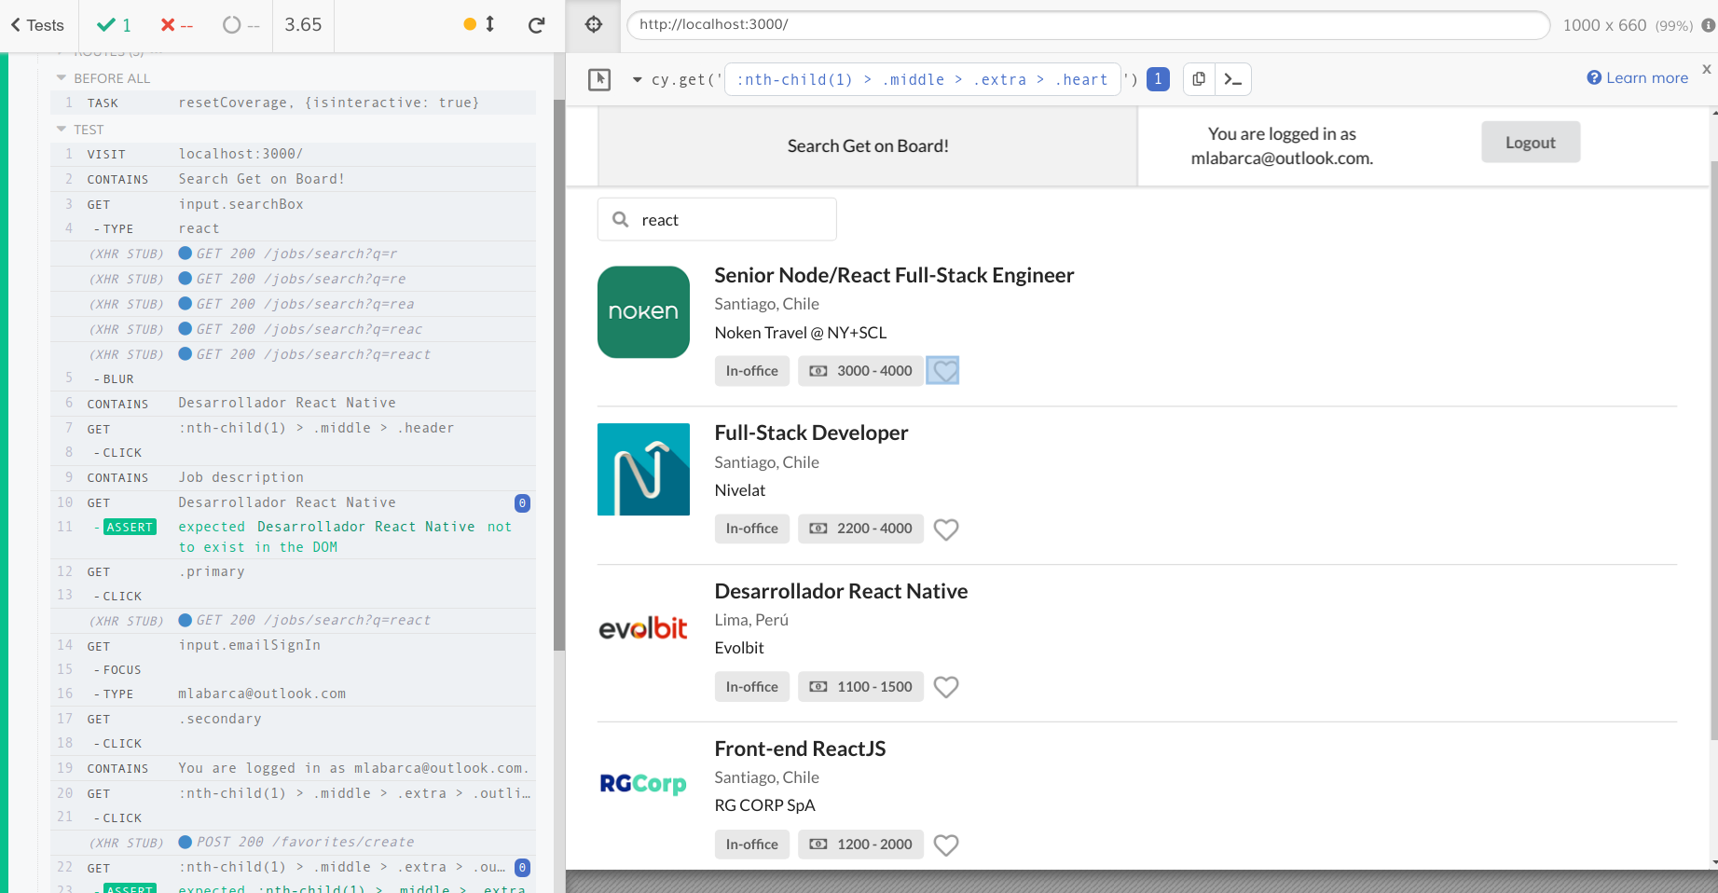Click In-office tag on Noken Travel job

[x=752, y=371]
